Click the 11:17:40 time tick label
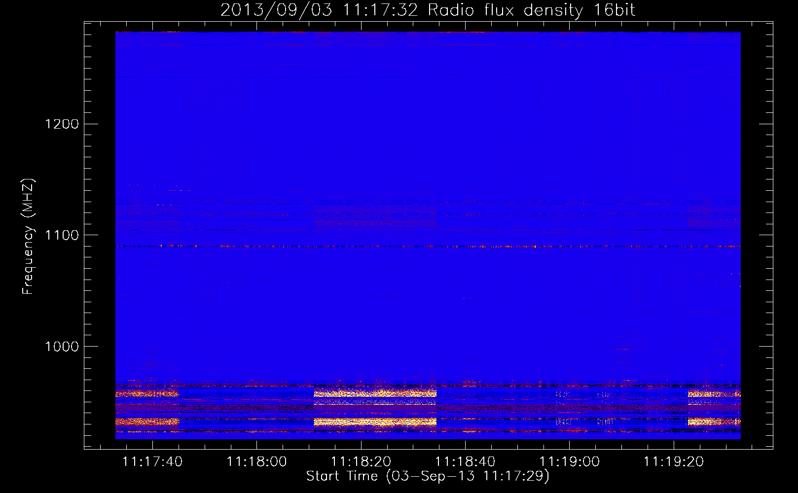 [x=152, y=462]
